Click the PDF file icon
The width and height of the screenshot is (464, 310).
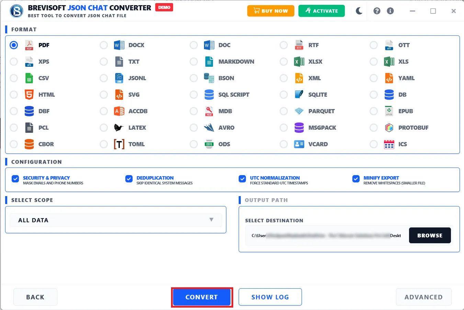[29, 45]
